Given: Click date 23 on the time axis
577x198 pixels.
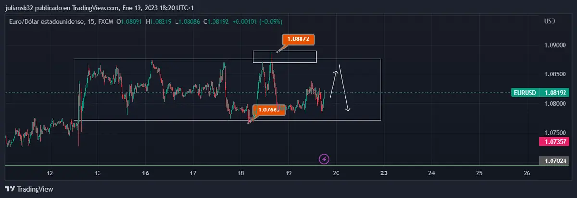Looking at the screenshot, I should pos(384,173).
